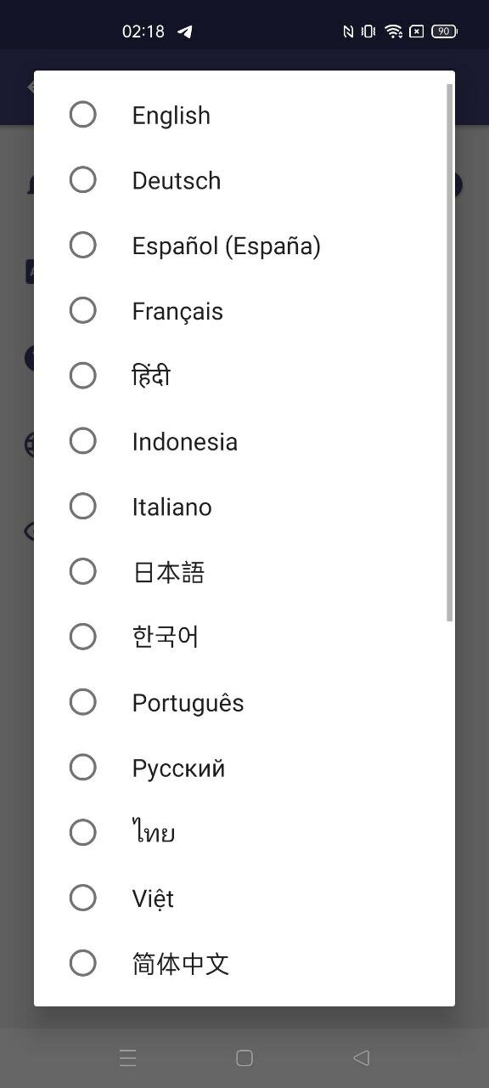The width and height of the screenshot is (489, 1088).
Task: Choose Deutsch as the language
Action: tap(82, 180)
